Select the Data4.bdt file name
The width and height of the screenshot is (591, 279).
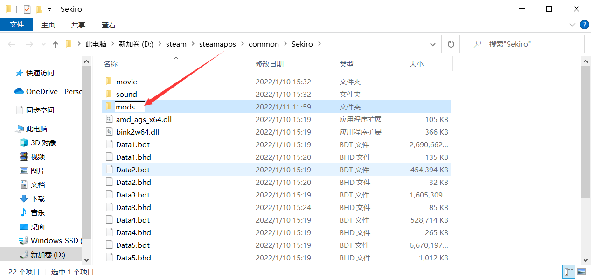pos(133,220)
